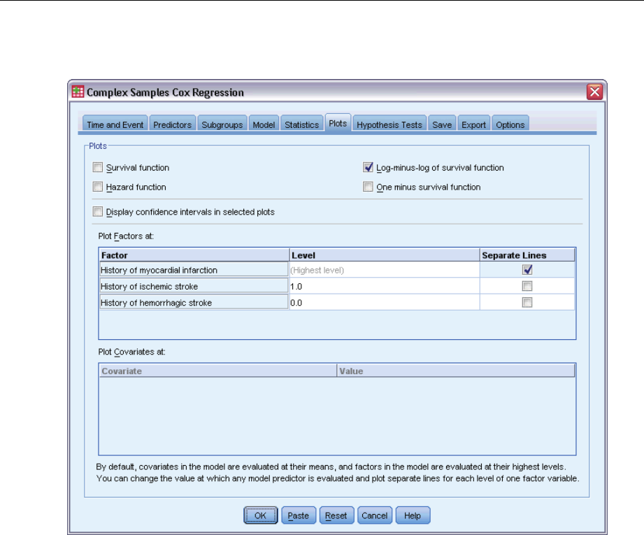Select the History of ischemic stroke row
The height and width of the screenshot is (535, 644).
coord(194,286)
